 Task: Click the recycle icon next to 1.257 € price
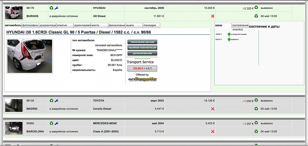click(x=256, y=123)
